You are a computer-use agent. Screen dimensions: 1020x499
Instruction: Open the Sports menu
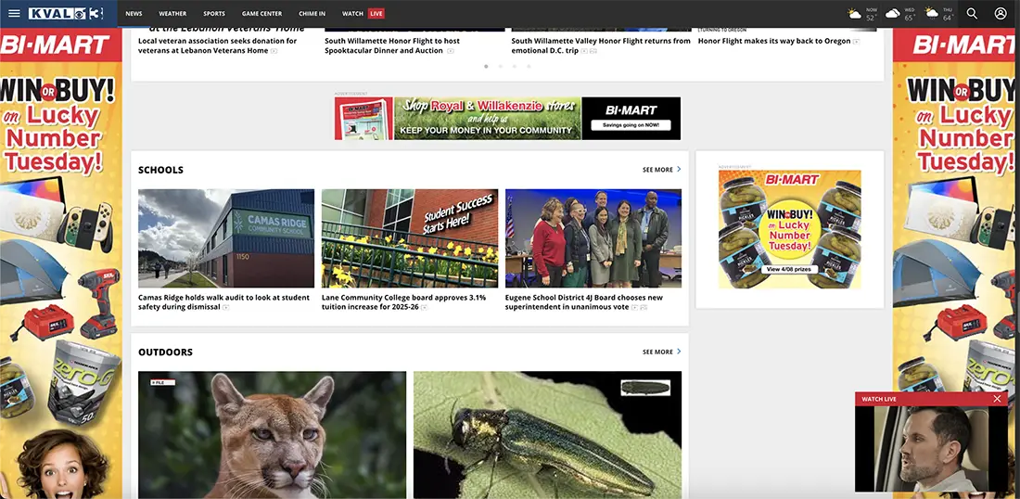[x=214, y=13]
